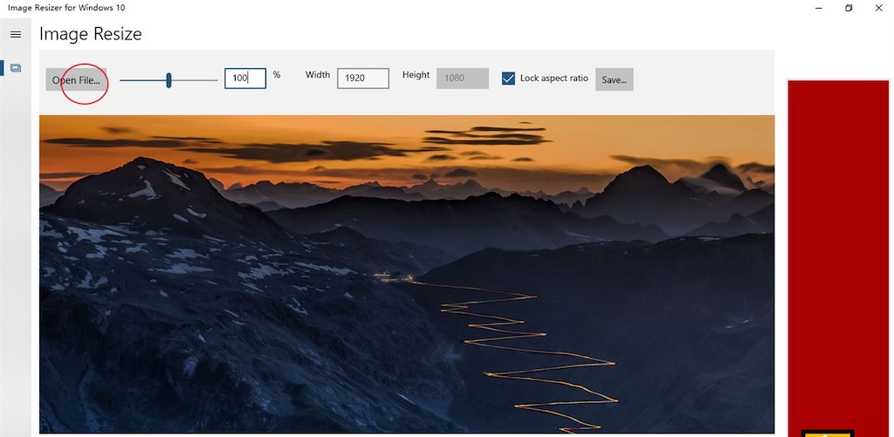
Task: Click the Lock aspect ratio label text
Action: pyautogui.click(x=554, y=78)
